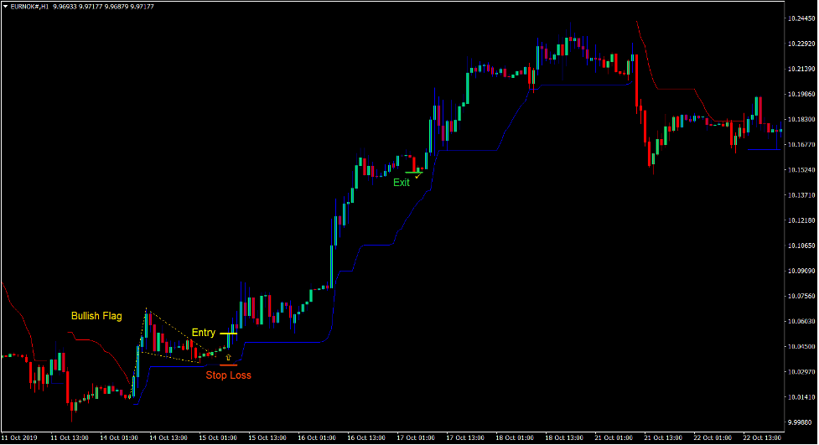Select the green Exit line marker
This screenshot has height=445, width=819.
coord(412,172)
